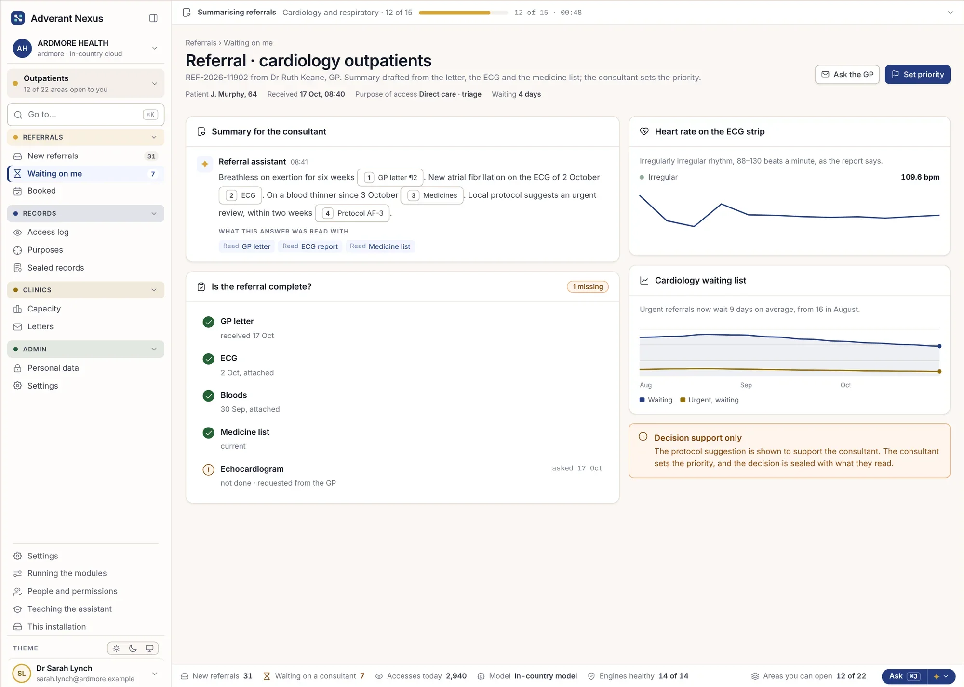
Task: Select the light theme sun icon
Action: [117, 648]
